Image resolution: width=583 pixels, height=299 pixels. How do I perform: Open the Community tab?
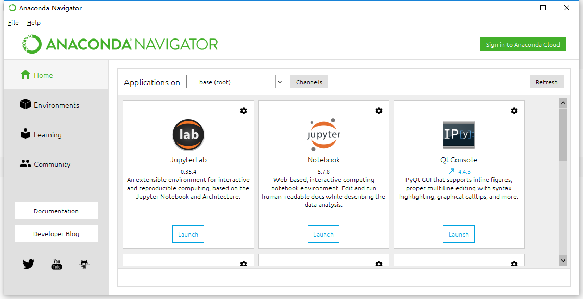pyautogui.click(x=57, y=164)
